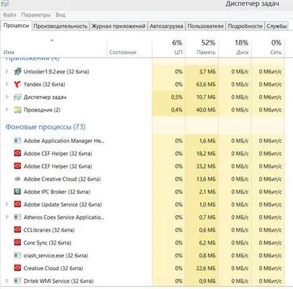Click the Task Manager title bar icon
The height and width of the screenshot is (289, 293).
[5, 3]
